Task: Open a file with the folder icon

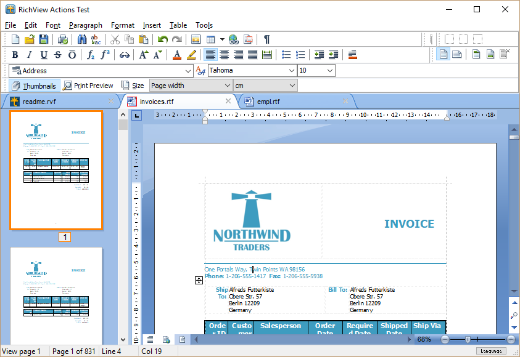Action: pos(30,39)
